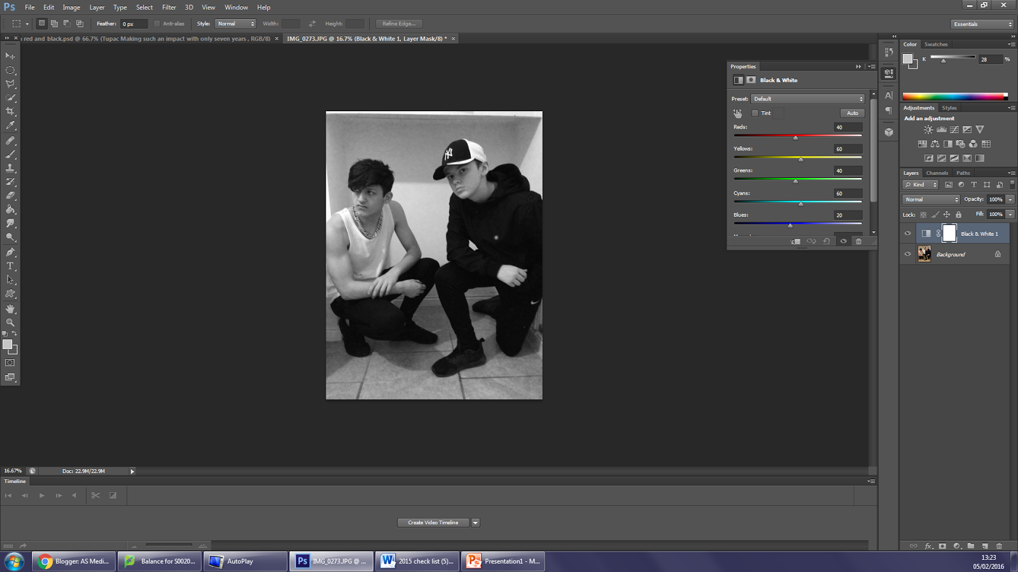Screen dimensions: 1018x572
Task: Open the Filter menu
Action: (169, 8)
